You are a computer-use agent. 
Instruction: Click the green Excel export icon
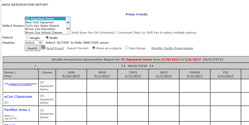pos(43,47)
